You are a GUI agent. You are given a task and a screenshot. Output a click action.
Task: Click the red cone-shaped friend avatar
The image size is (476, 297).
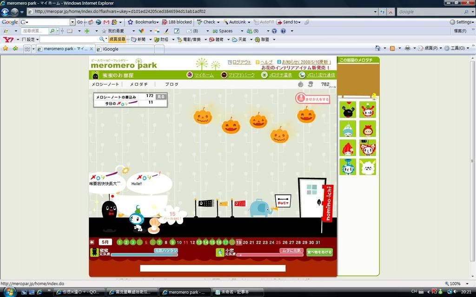tap(348, 148)
